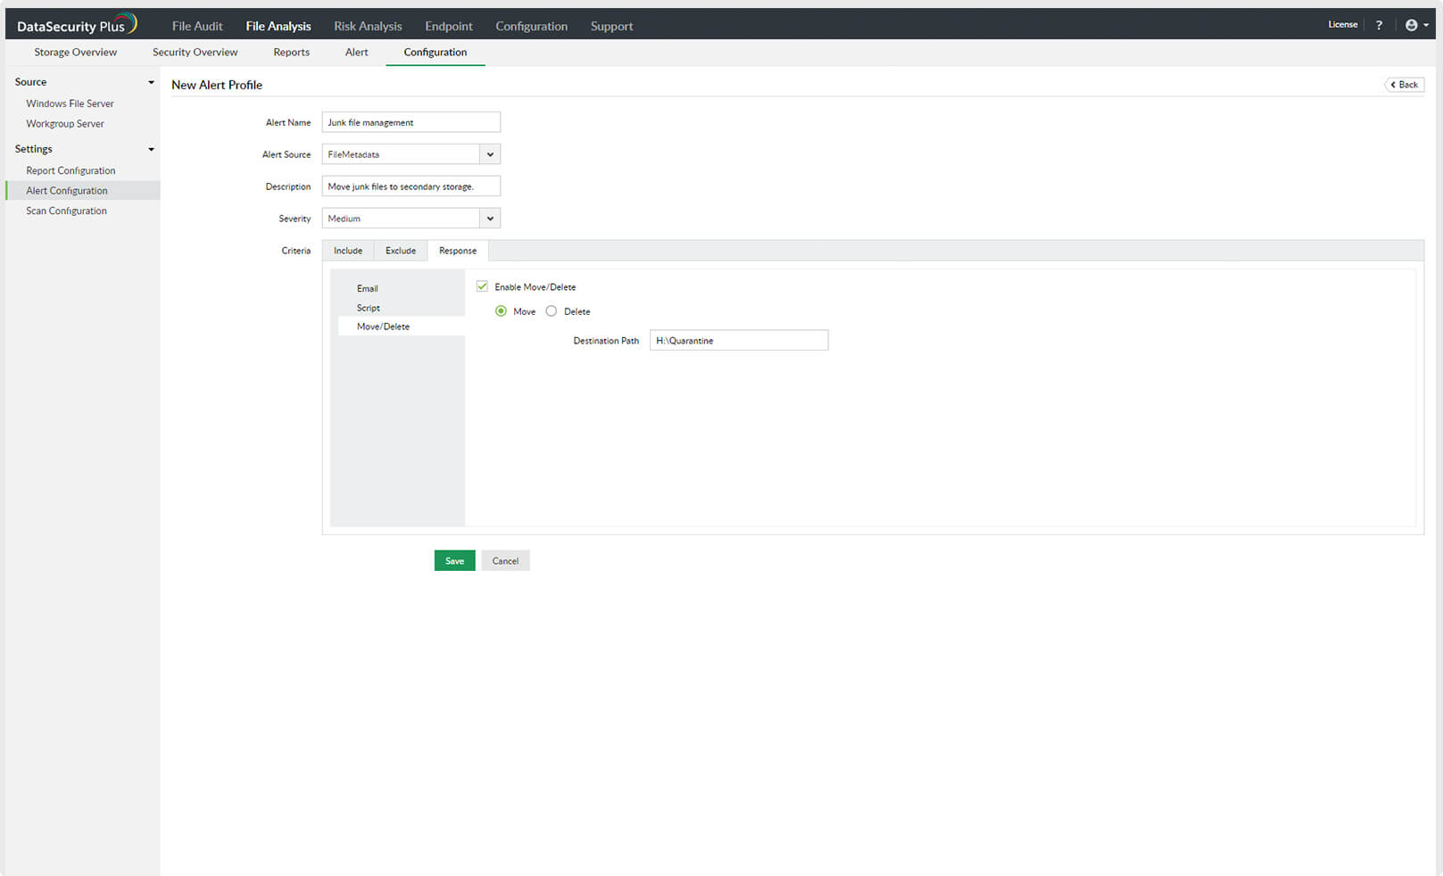The image size is (1443, 876).
Task: Open Scan Configuration settings
Action: (66, 211)
